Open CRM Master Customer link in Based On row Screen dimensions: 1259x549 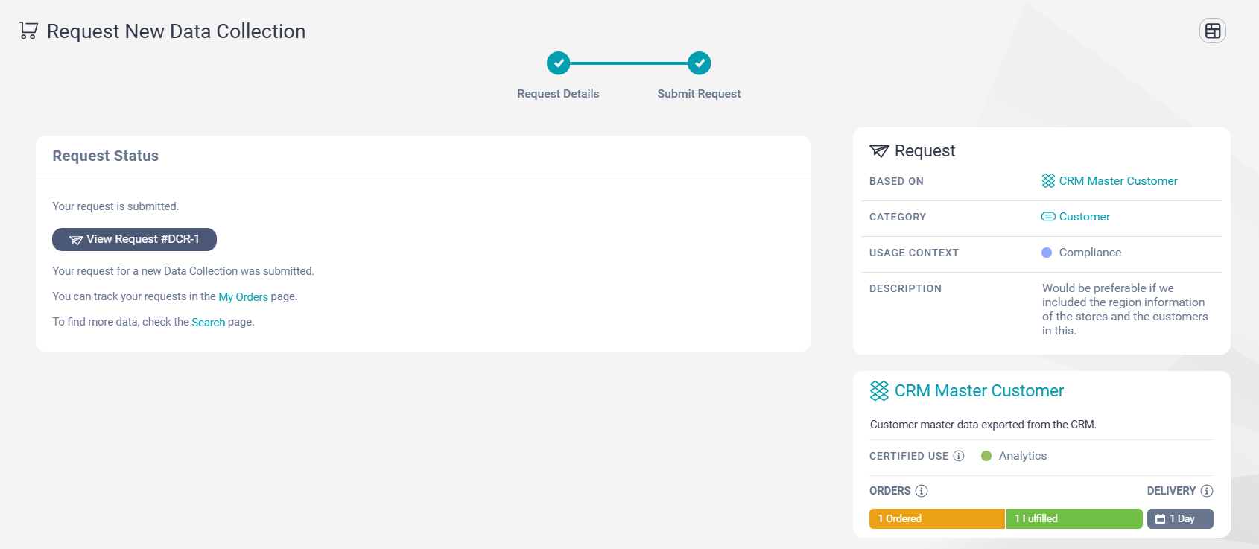coord(1118,181)
